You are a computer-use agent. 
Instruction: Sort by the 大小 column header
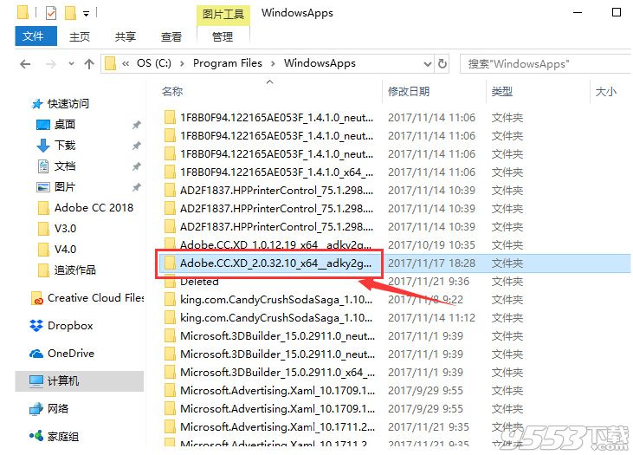tap(605, 91)
